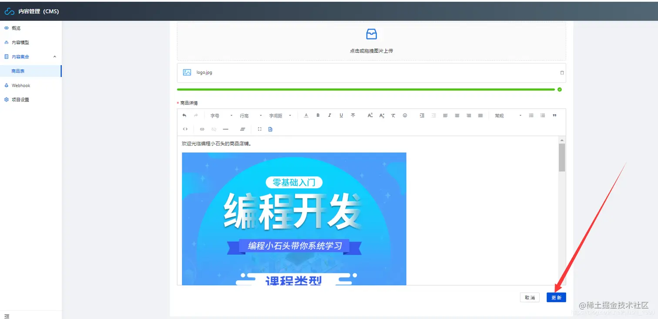The width and height of the screenshot is (658, 319).
Task: Open the 行高 line height dropdown
Action: coord(251,115)
